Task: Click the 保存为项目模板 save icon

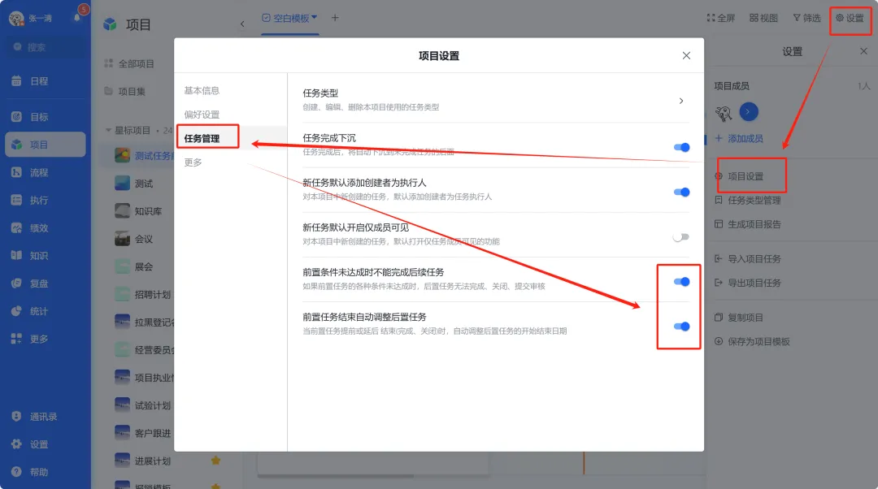Action: click(719, 341)
